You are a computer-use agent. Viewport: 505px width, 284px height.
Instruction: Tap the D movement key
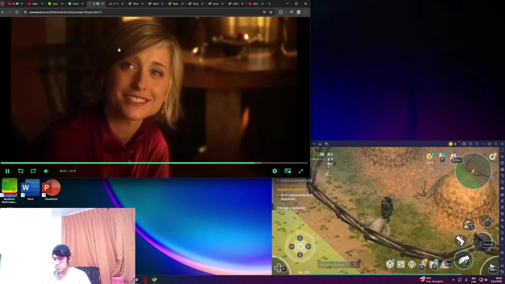coord(308,247)
